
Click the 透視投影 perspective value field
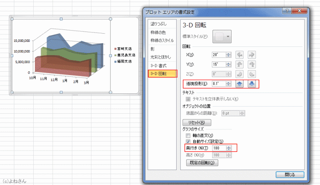point(219,84)
